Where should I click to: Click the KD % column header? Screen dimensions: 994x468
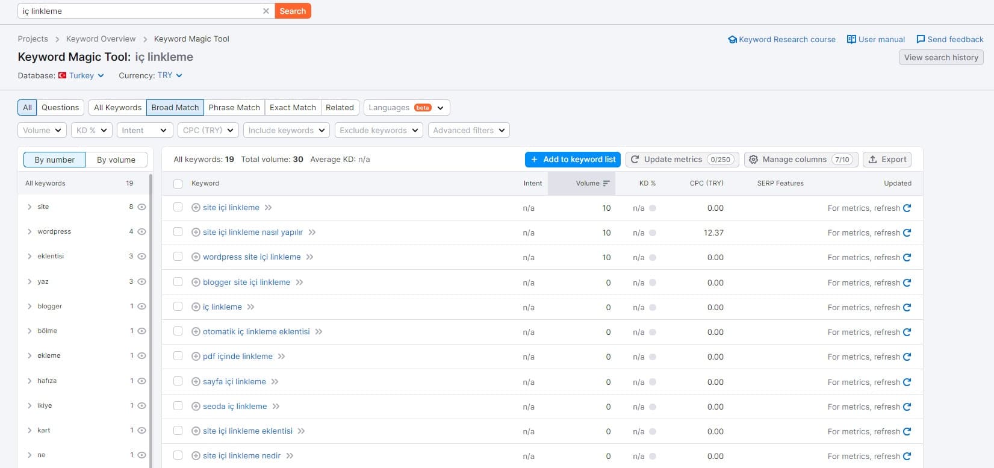click(x=647, y=183)
